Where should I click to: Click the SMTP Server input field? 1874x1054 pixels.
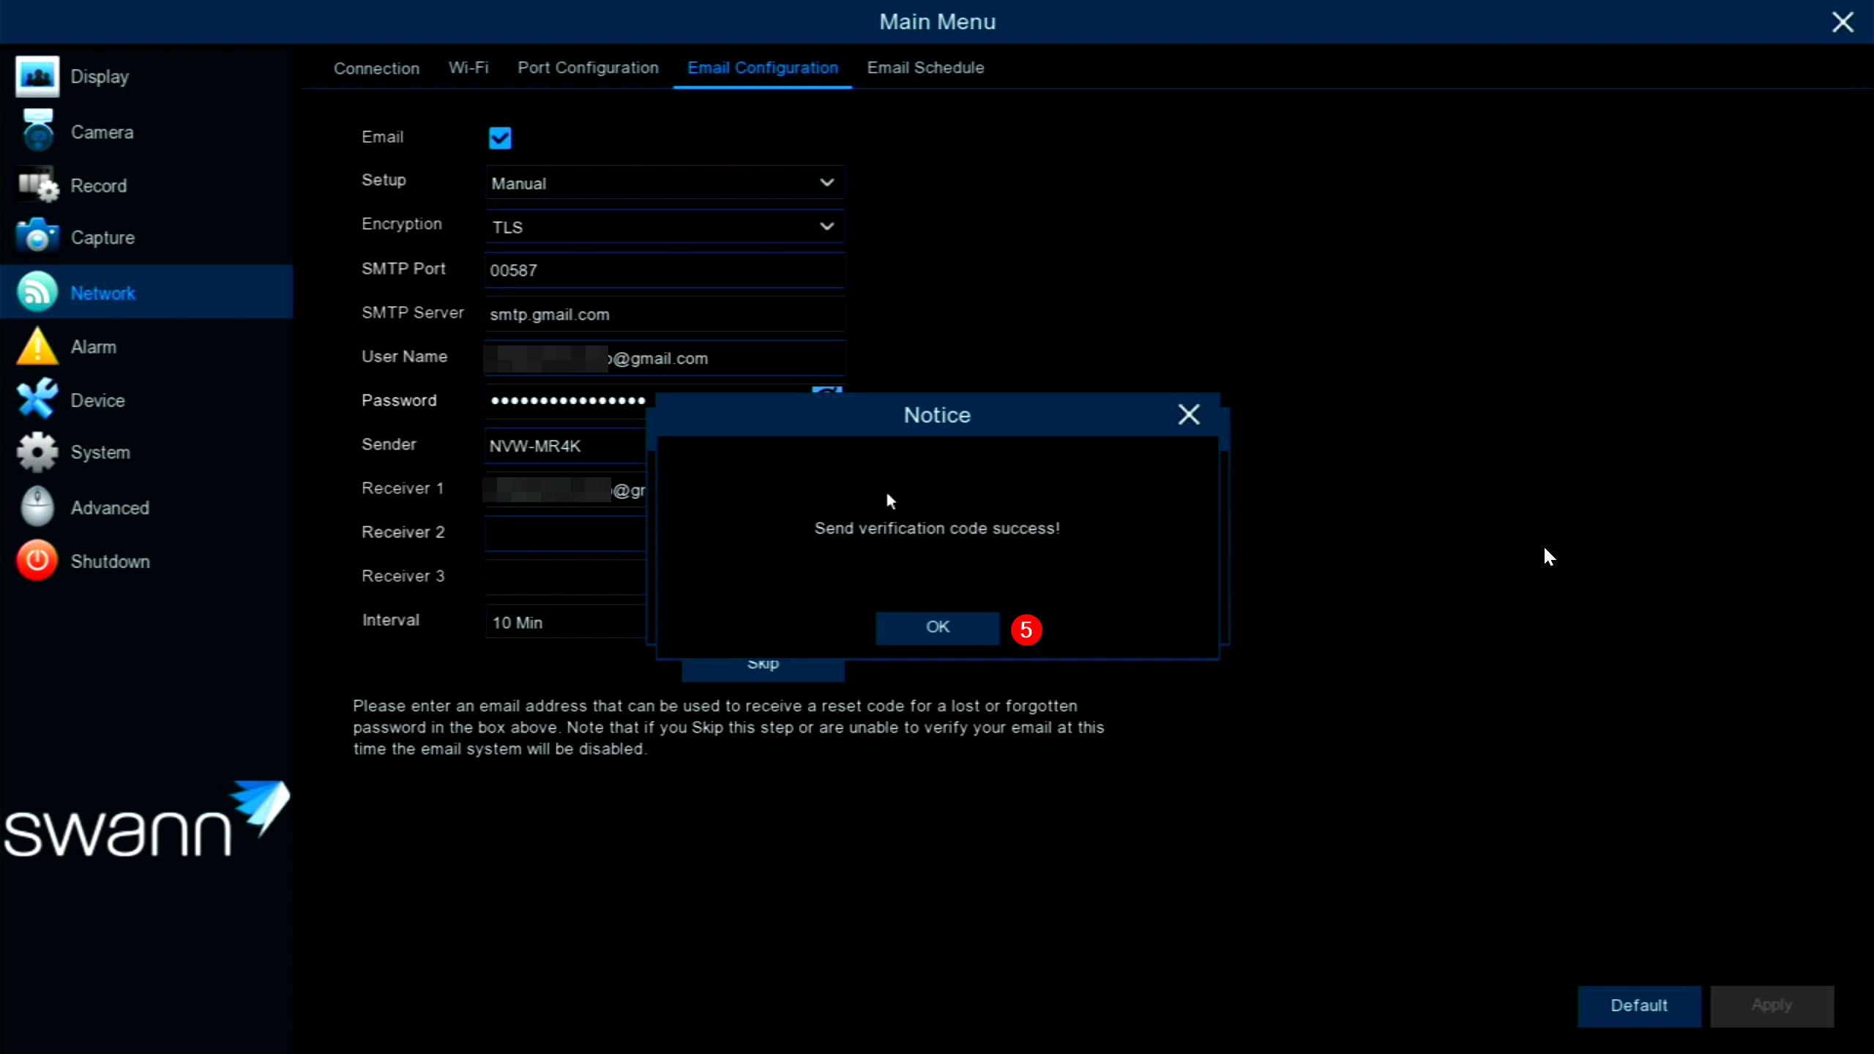click(x=664, y=315)
